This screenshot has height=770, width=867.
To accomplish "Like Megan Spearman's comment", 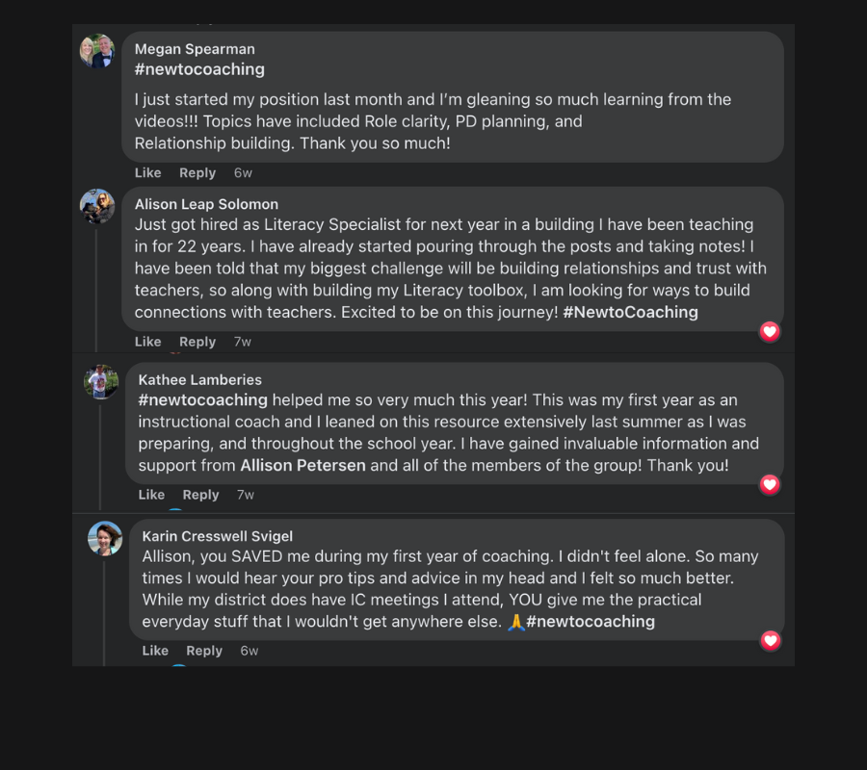I will click(x=147, y=173).
